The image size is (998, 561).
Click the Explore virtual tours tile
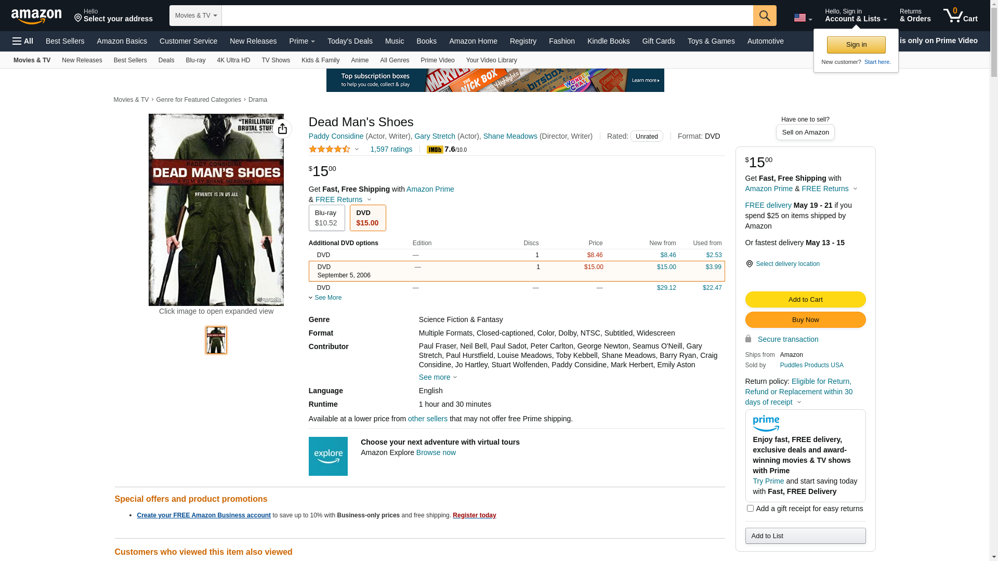(328, 456)
